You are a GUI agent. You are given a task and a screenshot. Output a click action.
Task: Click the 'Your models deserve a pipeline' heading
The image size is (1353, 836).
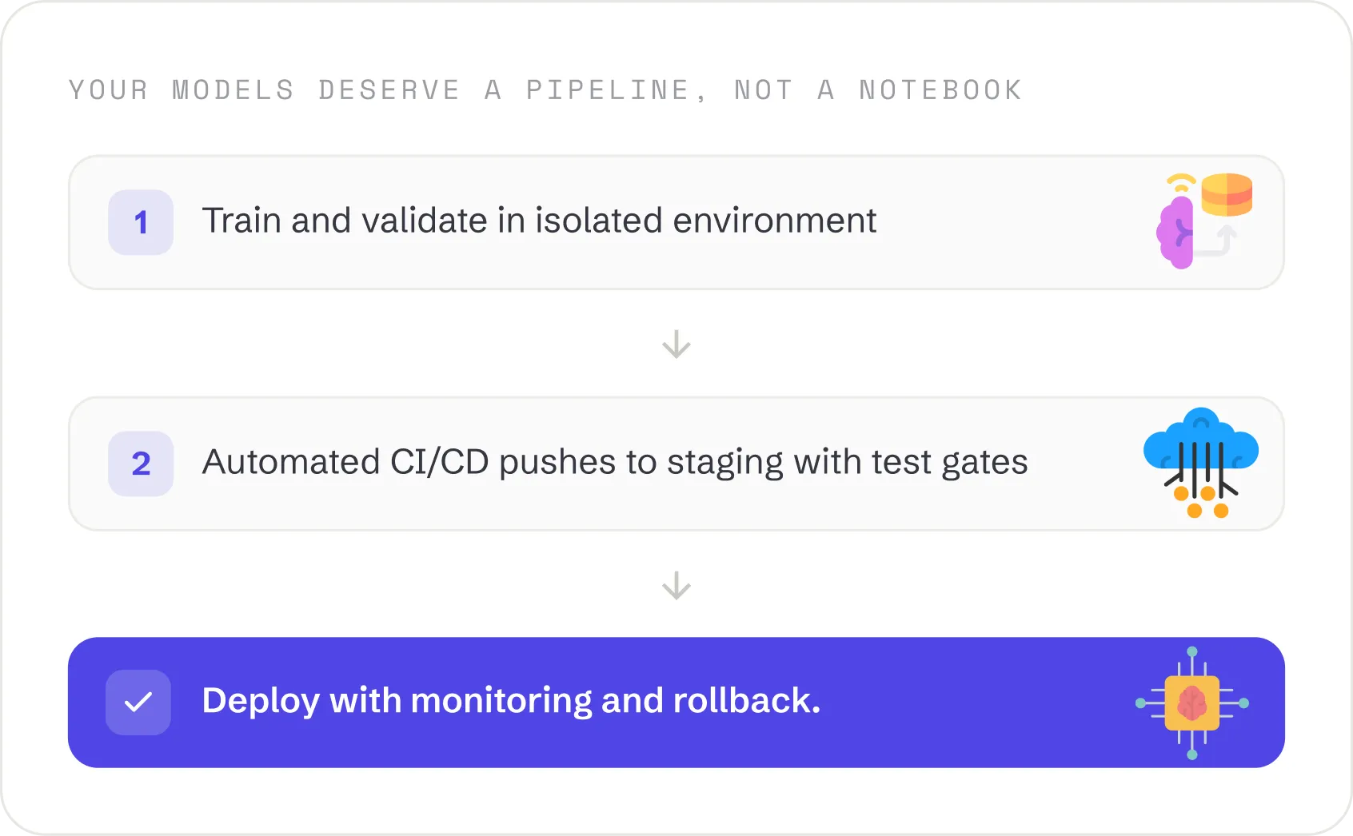pyautogui.click(x=545, y=90)
